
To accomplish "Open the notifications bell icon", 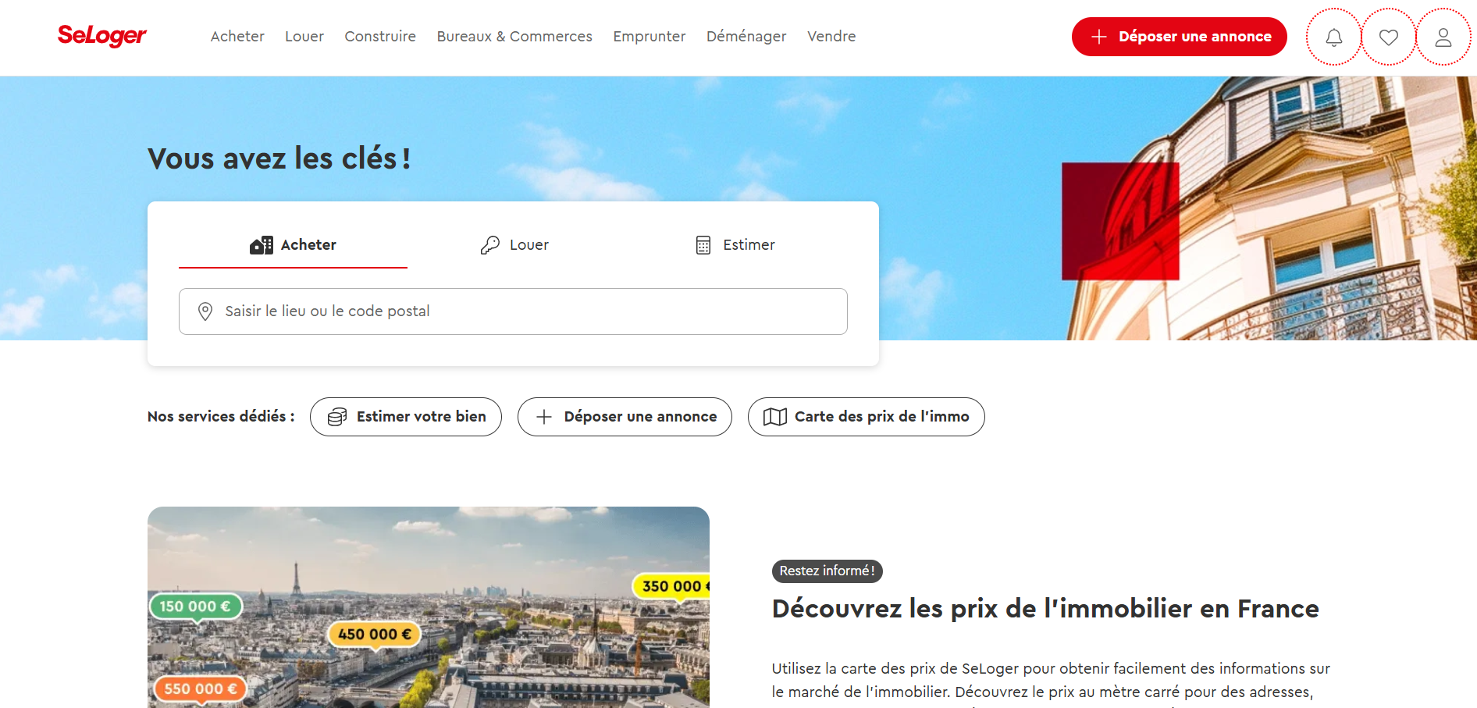I will point(1334,37).
